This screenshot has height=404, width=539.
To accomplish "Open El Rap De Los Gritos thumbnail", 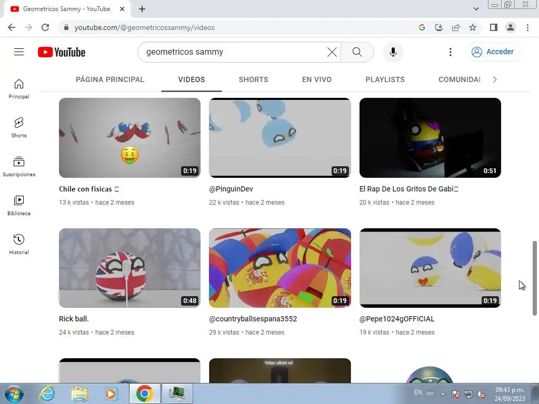I will [x=430, y=138].
